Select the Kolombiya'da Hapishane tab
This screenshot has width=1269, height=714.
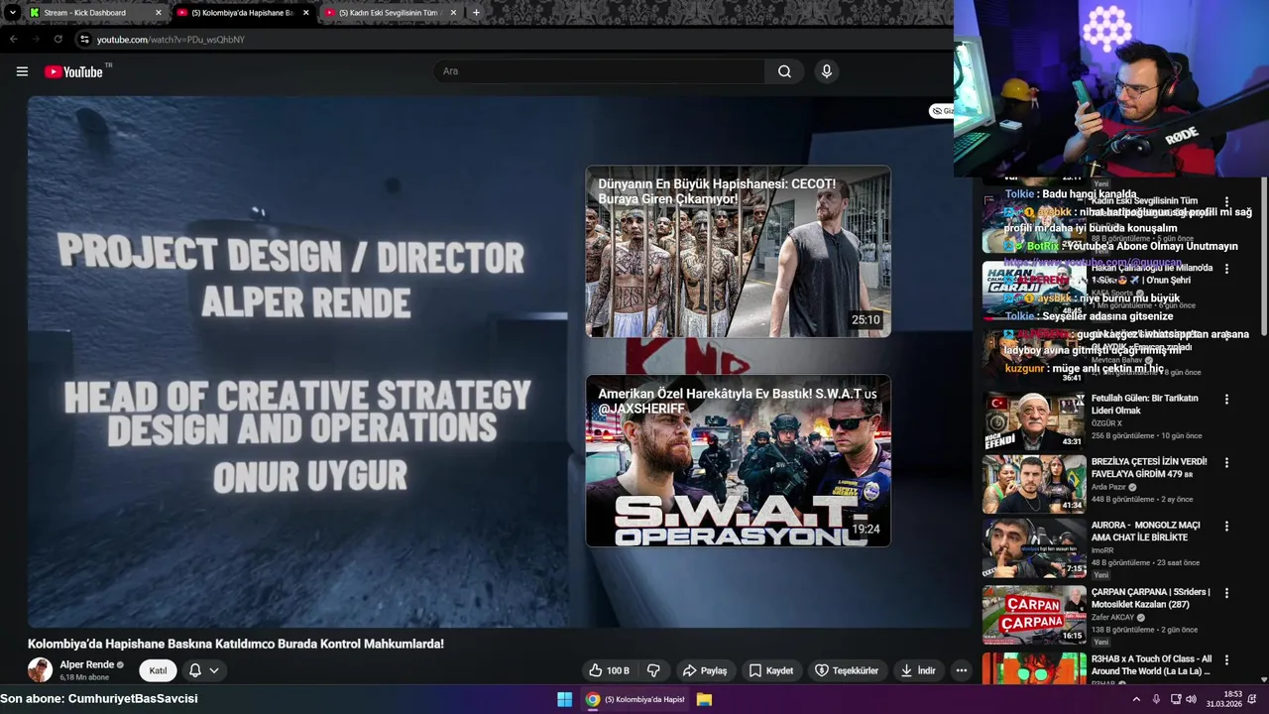click(x=242, y=13)
